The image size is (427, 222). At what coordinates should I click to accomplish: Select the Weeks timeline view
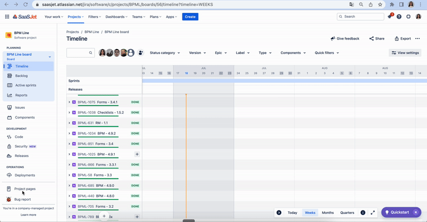310,212
